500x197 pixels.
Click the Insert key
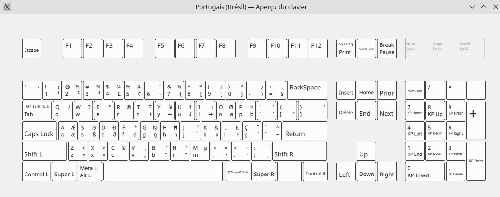(x=346, y=90)
